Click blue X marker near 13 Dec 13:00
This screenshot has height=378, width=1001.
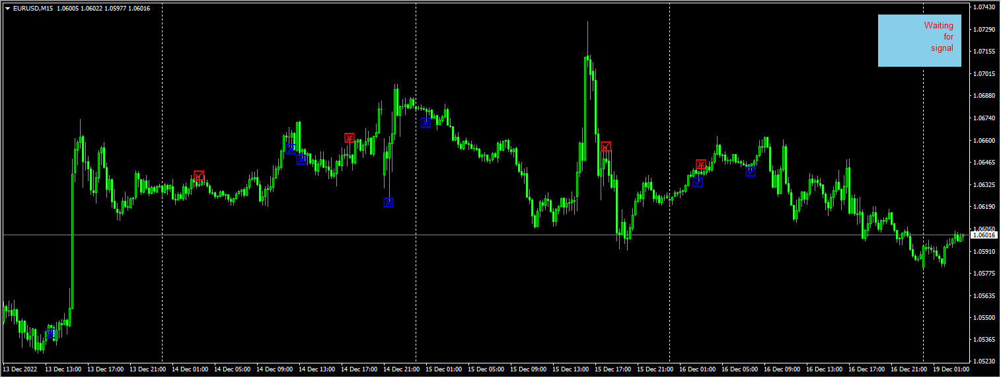tap(50, 334)
